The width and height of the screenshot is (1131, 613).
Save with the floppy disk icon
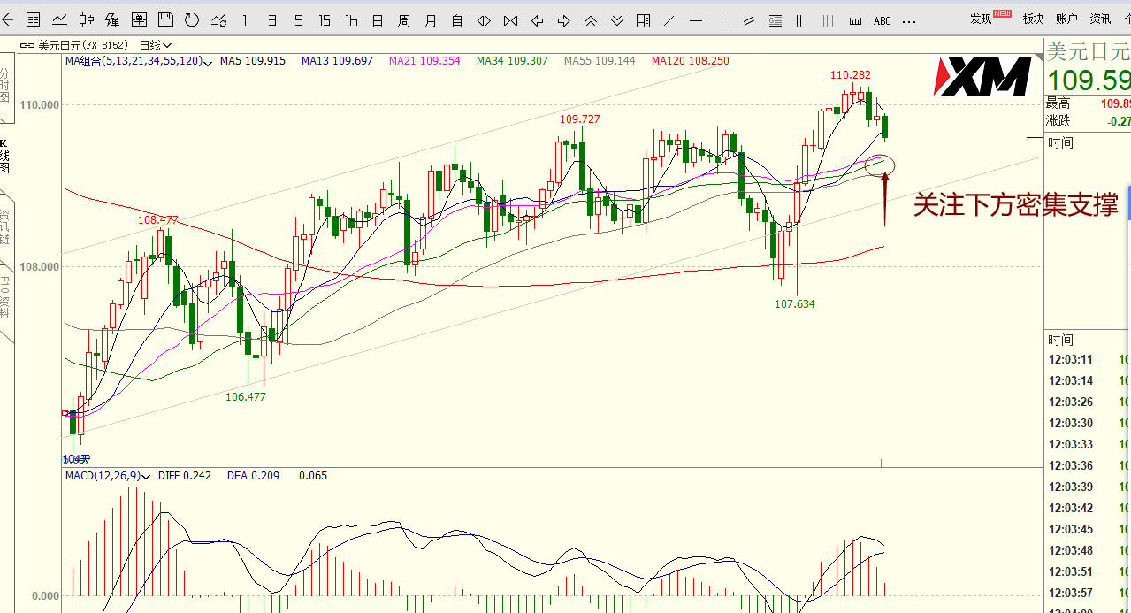click(x=165, y=19)
